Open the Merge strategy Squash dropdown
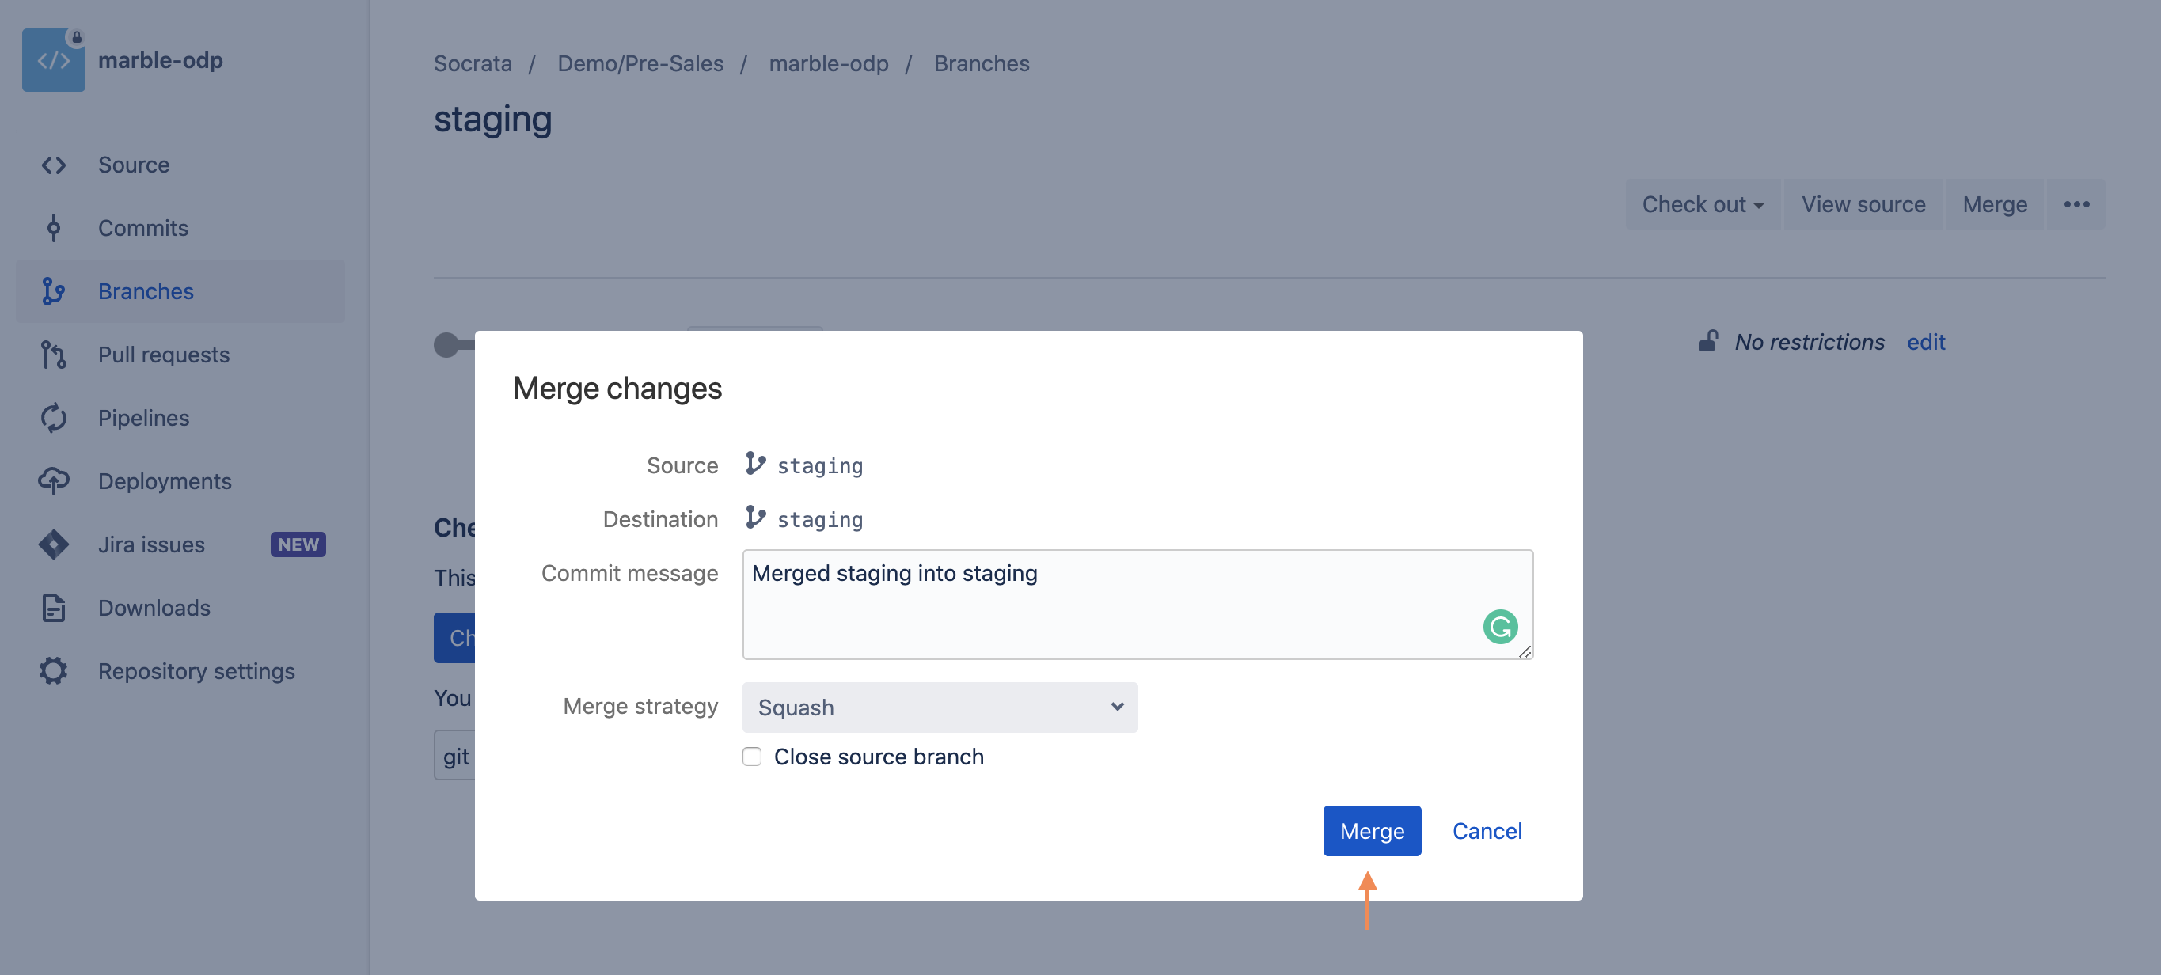 940,707
